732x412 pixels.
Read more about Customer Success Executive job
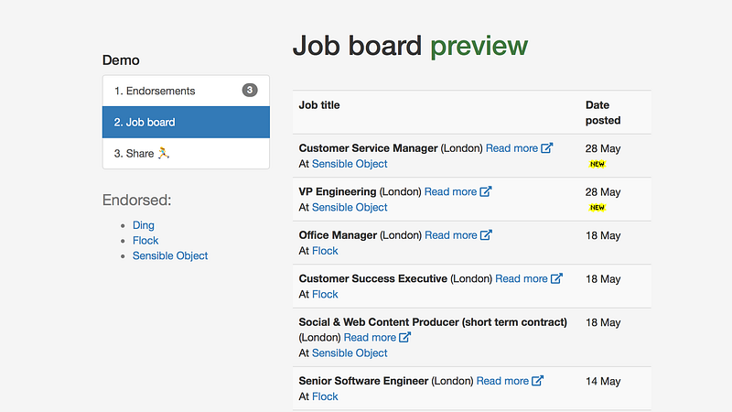tap(522, 278)
